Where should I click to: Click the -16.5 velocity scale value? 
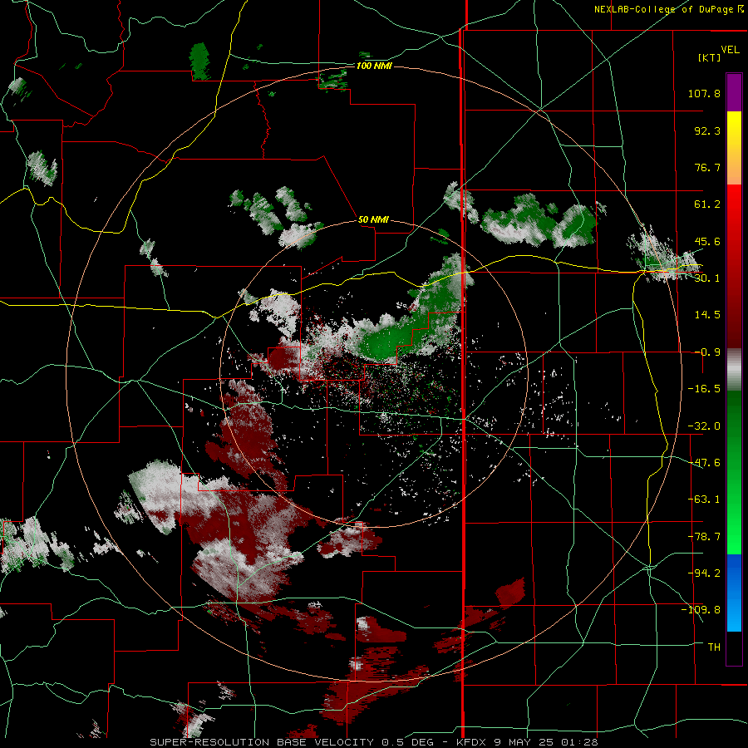tap(704, 389)
